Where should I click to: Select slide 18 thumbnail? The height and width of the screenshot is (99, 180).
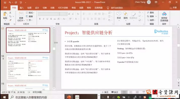pyautogui.click(x=28, y=68)
